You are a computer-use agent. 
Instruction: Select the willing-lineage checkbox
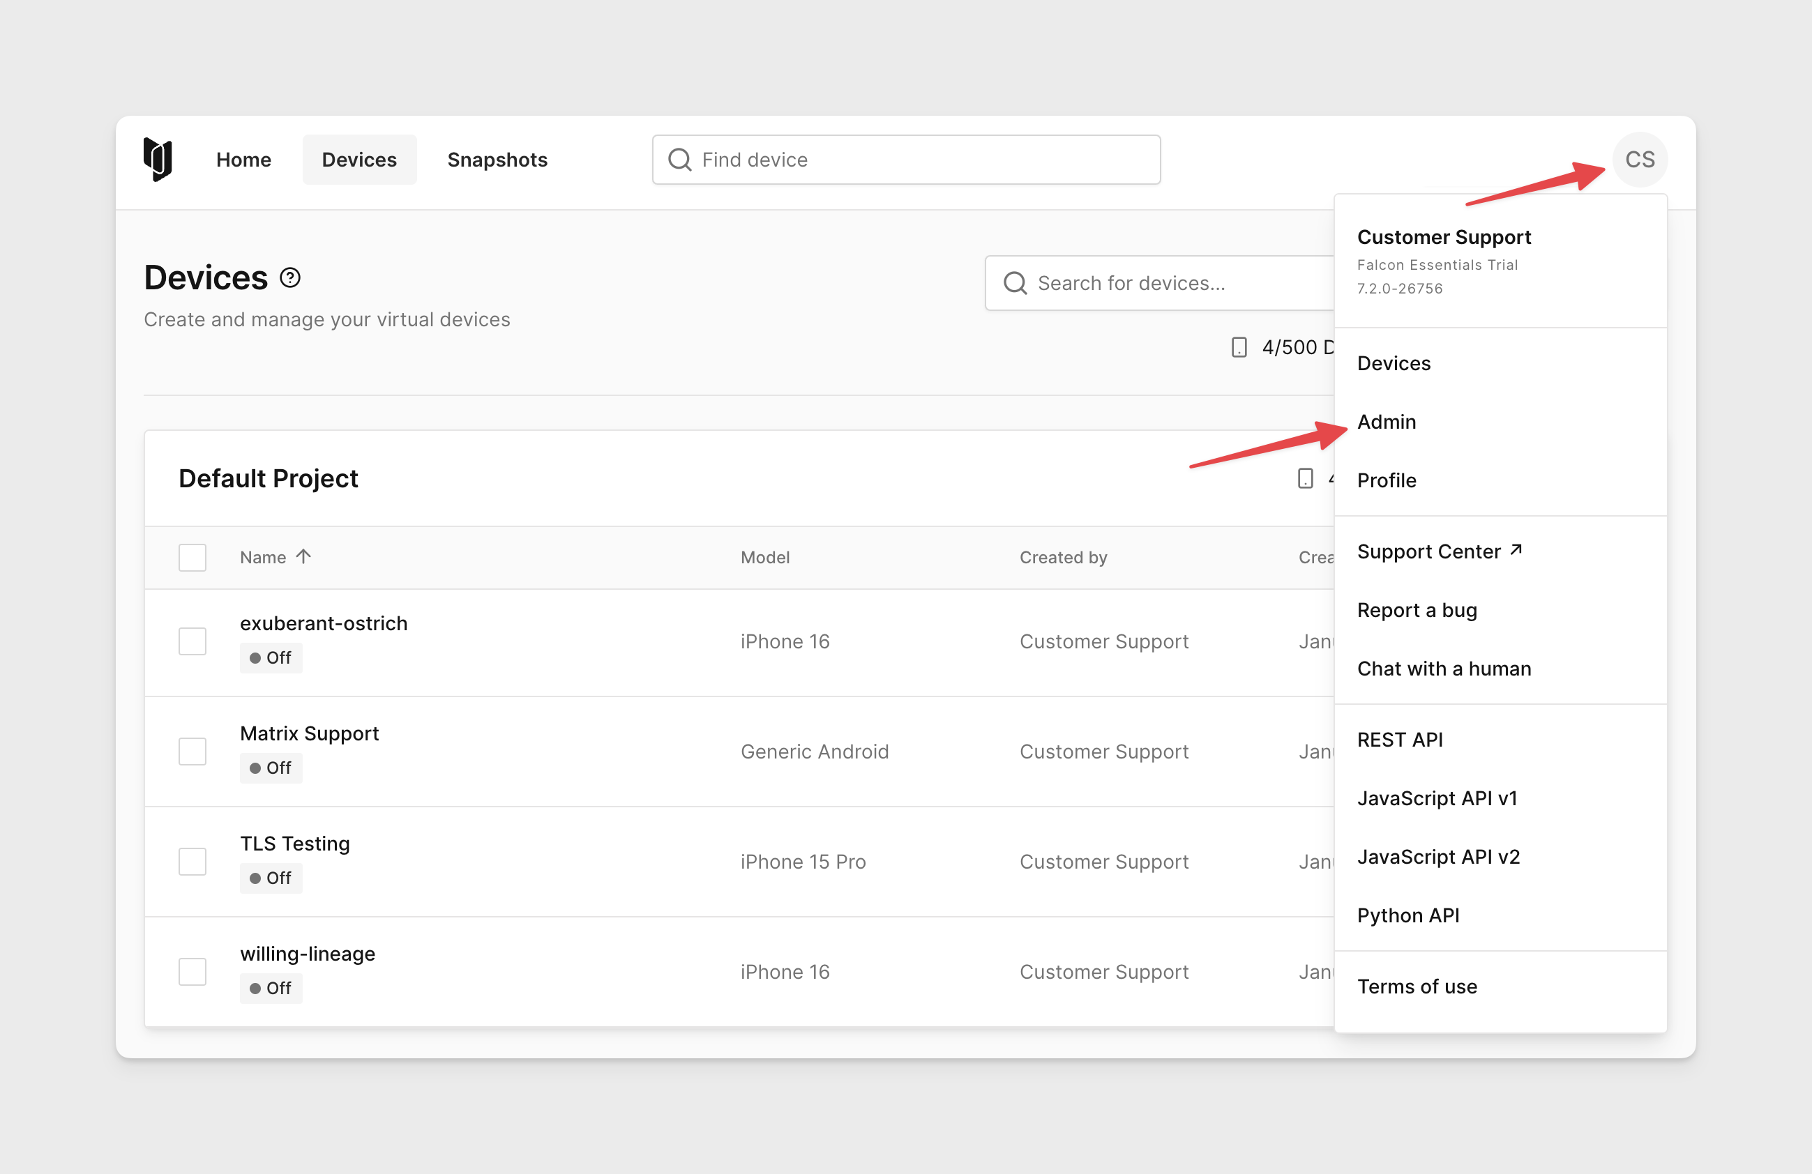pyautogui.click(x=192, y=972)
